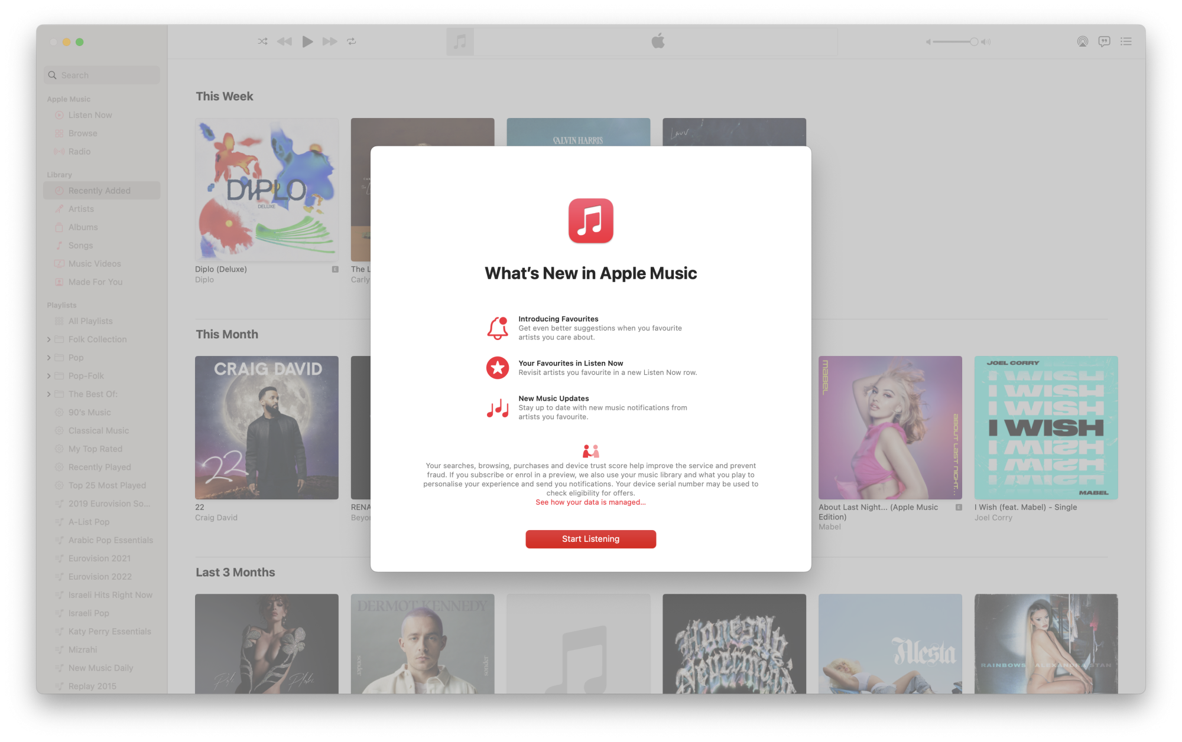Click Craig David artist name

coord(216,518)
